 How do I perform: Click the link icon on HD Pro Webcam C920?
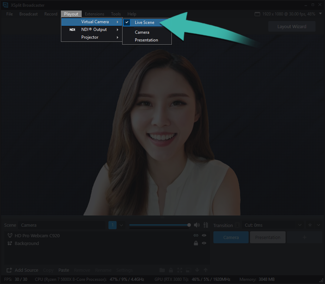point(196,235)
